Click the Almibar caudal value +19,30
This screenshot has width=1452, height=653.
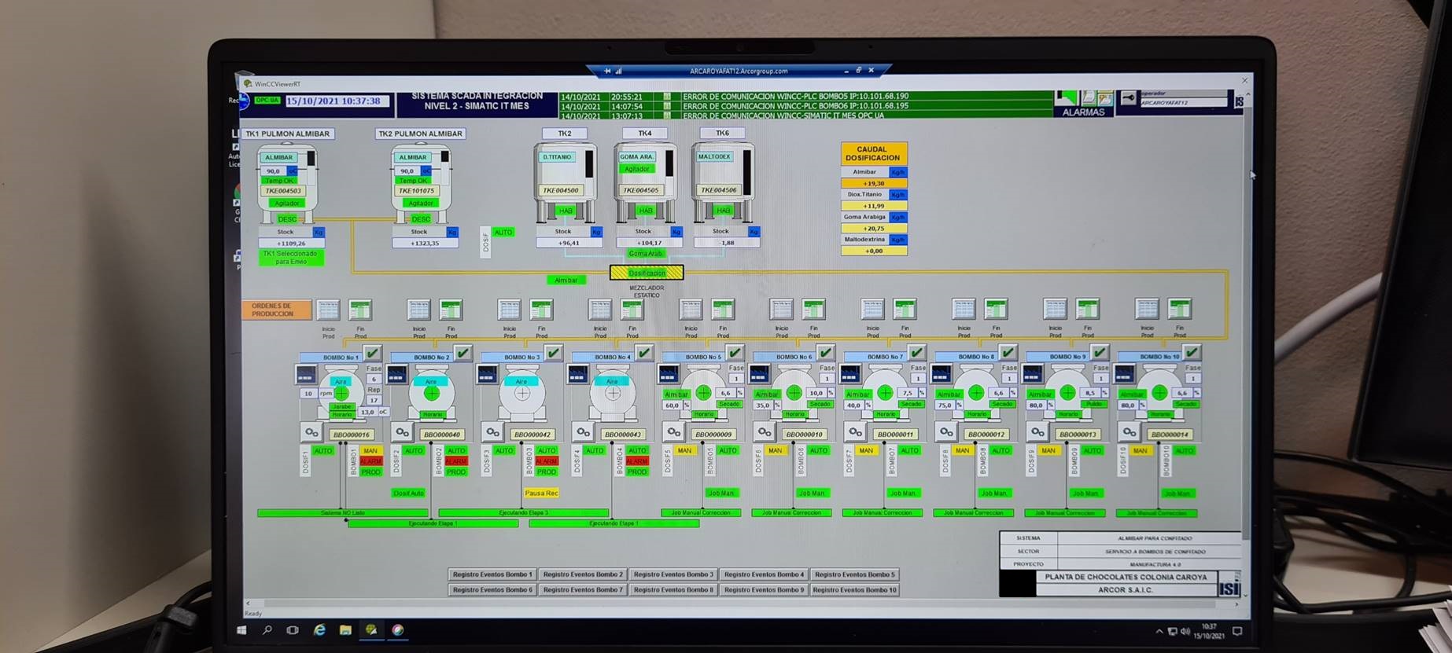coord(873,183)
